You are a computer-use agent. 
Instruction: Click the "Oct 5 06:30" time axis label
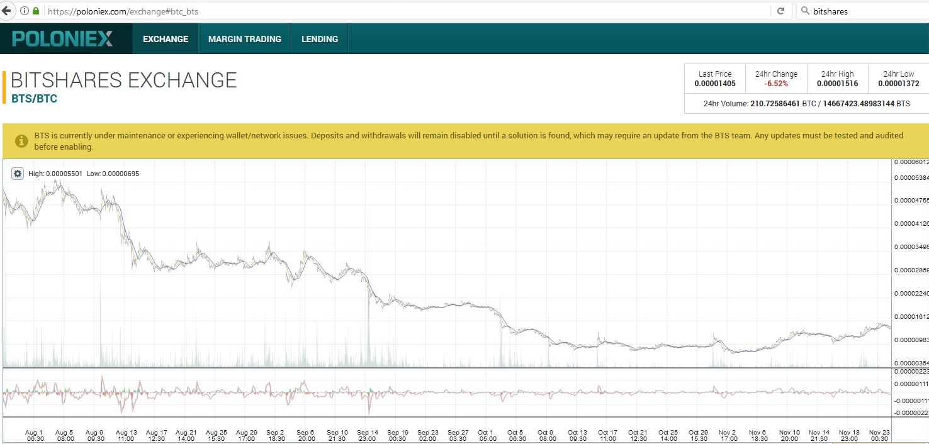click(x=516, y=435)
